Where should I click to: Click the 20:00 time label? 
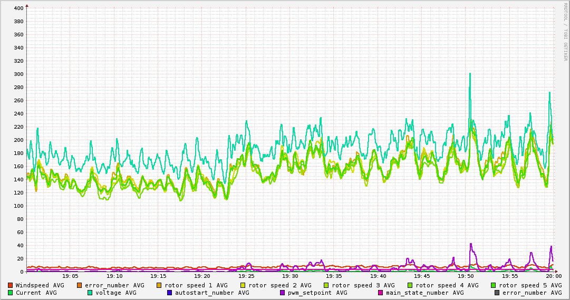click(554, 276)
